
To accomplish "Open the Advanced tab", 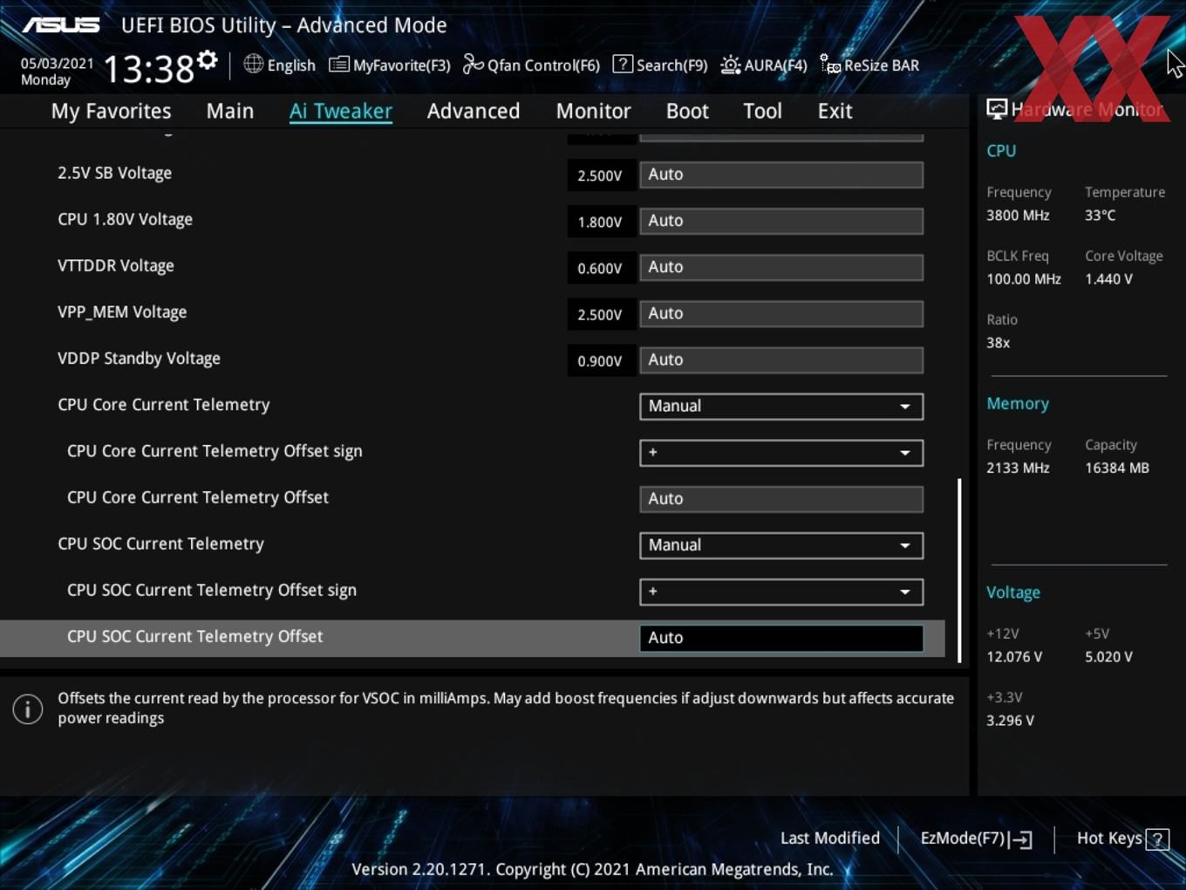I will click(x=474, y=111).
